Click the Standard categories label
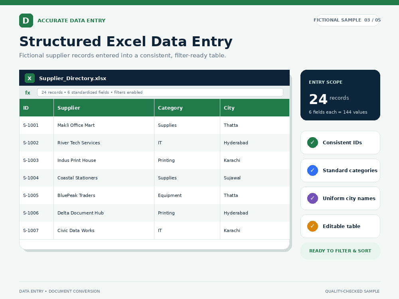Image resolution: width=399 pixels, height=299 pixels. tap(350, 171)
